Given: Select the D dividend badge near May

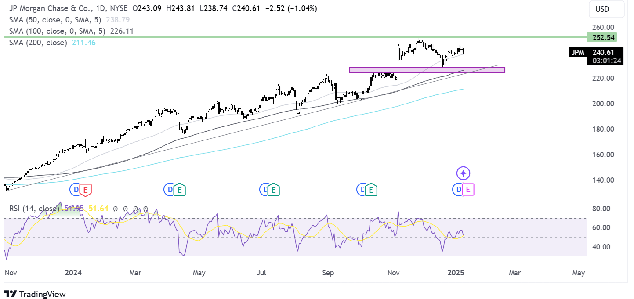Looking at the screenshot, I should 264,189.
